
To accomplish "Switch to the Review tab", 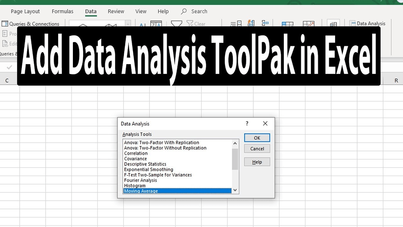I will coord(116,11).
